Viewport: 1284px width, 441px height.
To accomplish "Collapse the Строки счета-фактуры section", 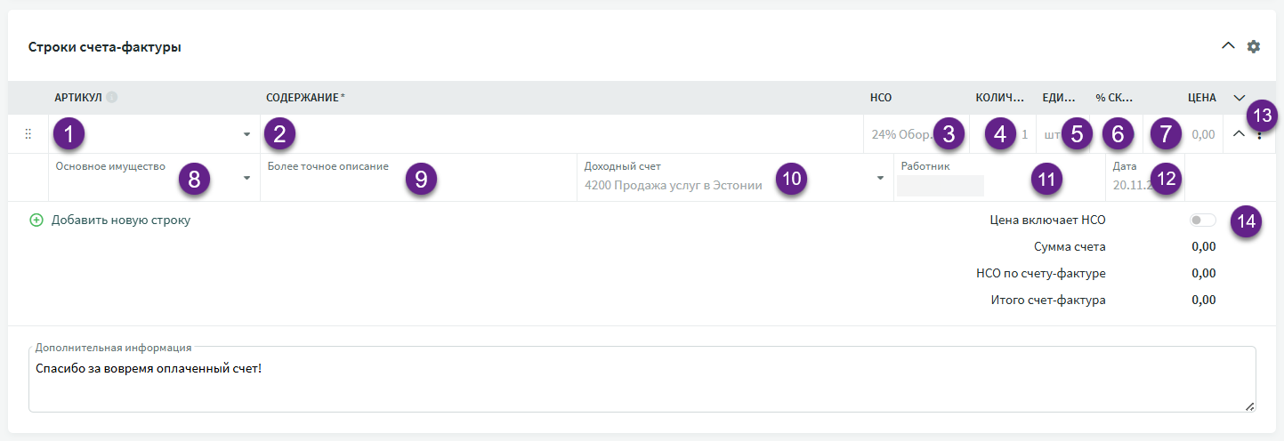I will 1228,46.
